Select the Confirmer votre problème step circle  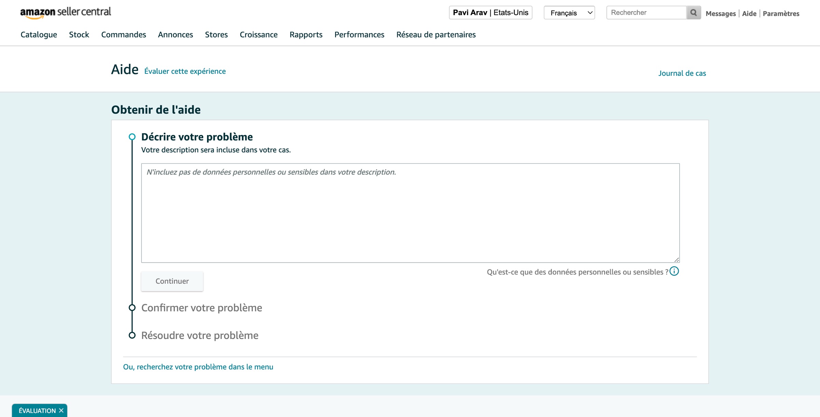click(x=132, y=308)
